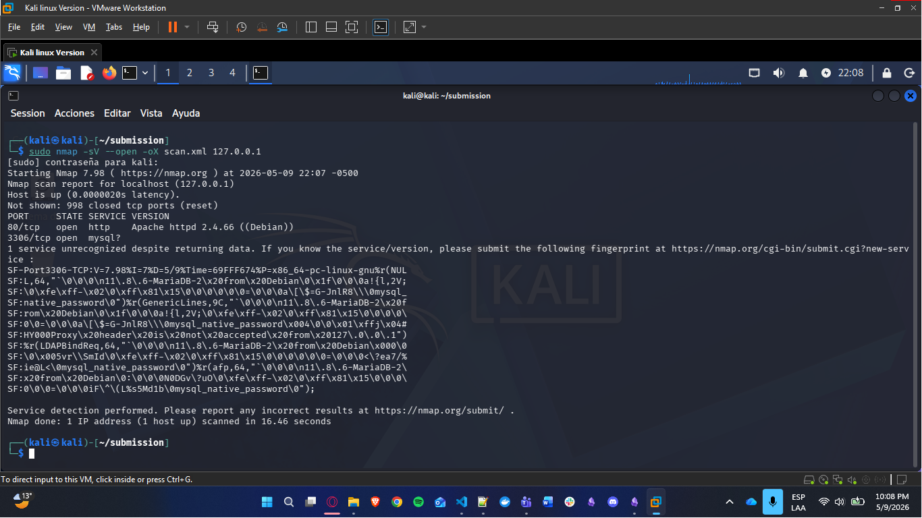Expand the power options dropdown arrow

coord(187,27)
